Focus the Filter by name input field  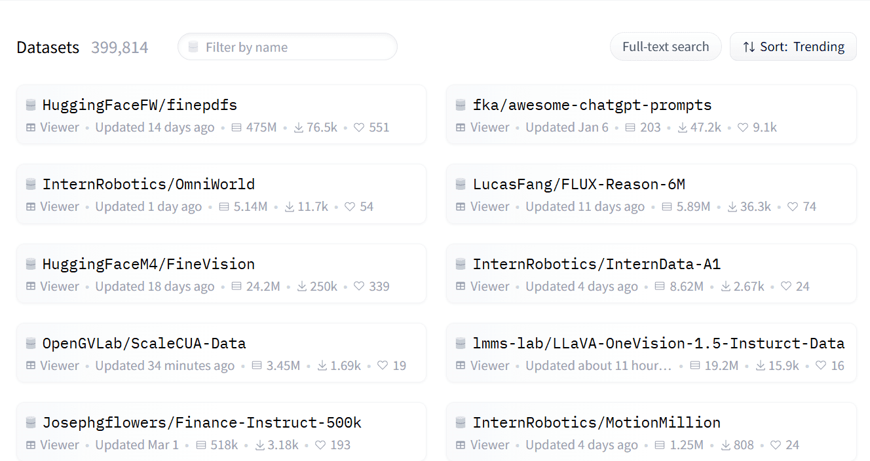tap(295, 47)
